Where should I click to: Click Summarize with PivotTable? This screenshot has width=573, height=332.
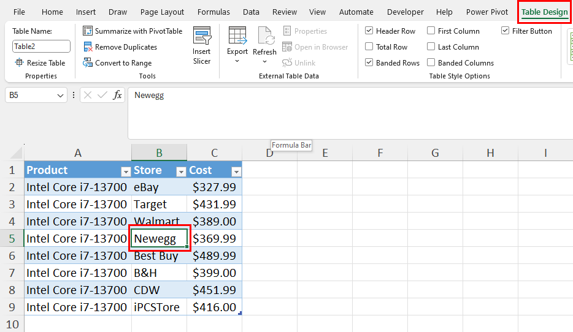click(x=133, y=31)
